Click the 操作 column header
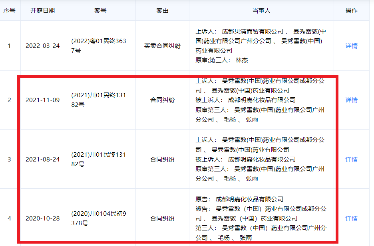 [351, 11]
